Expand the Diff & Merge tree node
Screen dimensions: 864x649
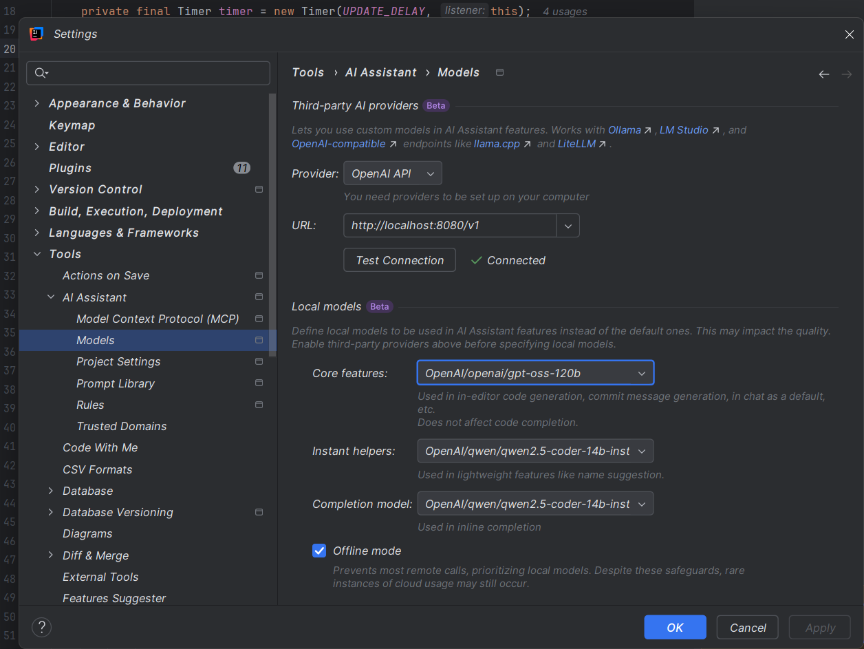[x=51, y=555]
